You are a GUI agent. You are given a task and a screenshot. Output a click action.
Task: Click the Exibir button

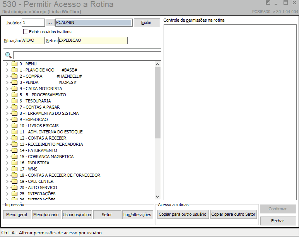coord(147,22)
